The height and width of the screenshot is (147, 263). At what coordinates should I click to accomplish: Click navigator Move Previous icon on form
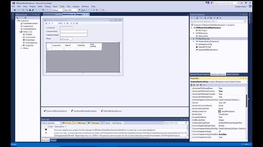(49, 23)
